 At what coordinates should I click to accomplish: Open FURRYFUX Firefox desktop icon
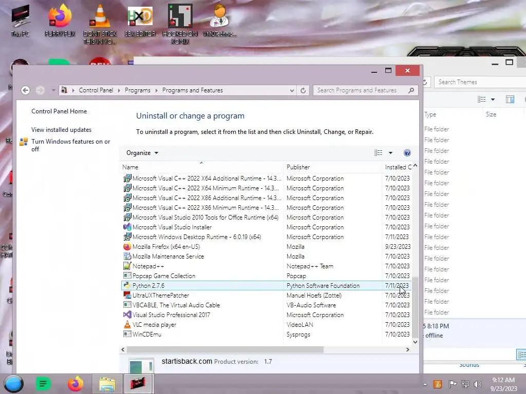pyautogui.click(x=60, y=20)
